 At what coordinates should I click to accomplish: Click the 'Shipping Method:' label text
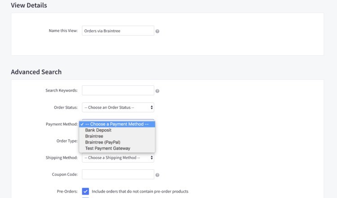pyautogui.click(x=62, y=158)
